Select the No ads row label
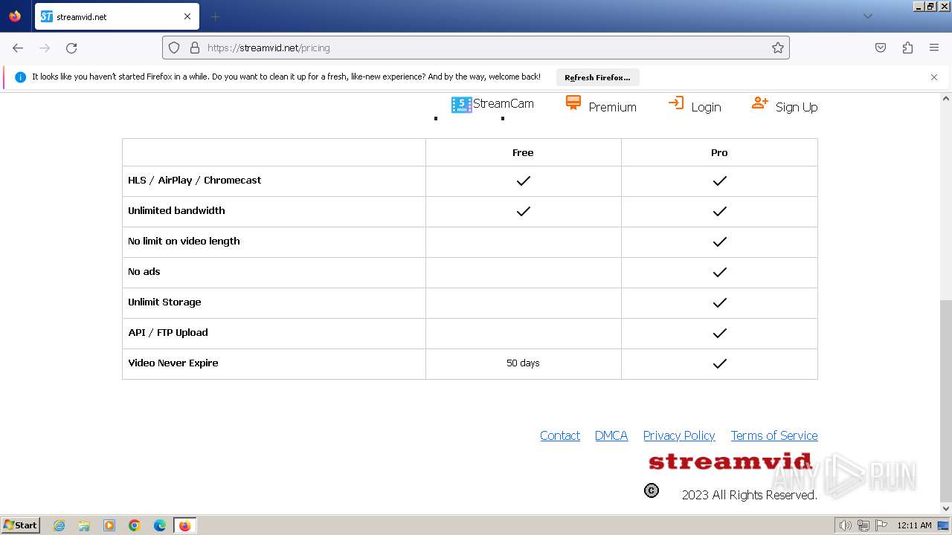The height and width of the screenshot is (535, 952). [x=144, y=271]
